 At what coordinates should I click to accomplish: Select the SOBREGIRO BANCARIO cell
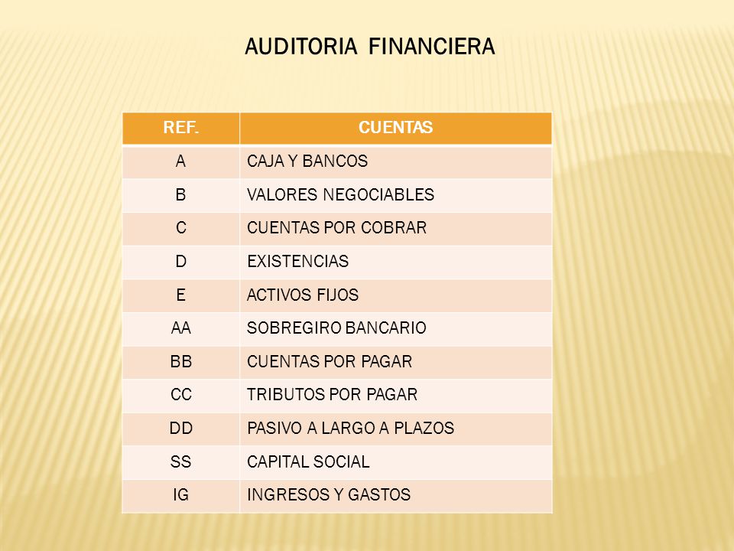pos(395,328)
